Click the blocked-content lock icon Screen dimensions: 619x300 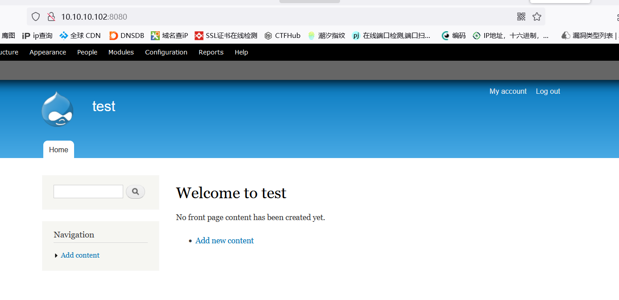51,16
